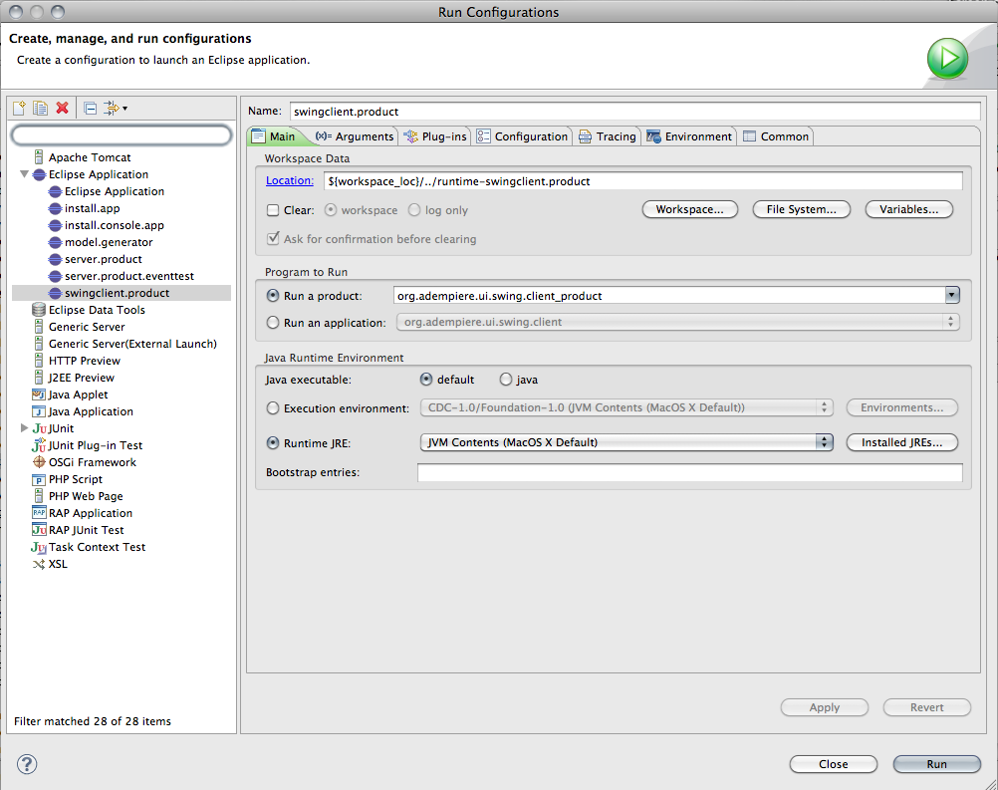
Task: Collapse all configurations in the tree
Action: (91, 109)
